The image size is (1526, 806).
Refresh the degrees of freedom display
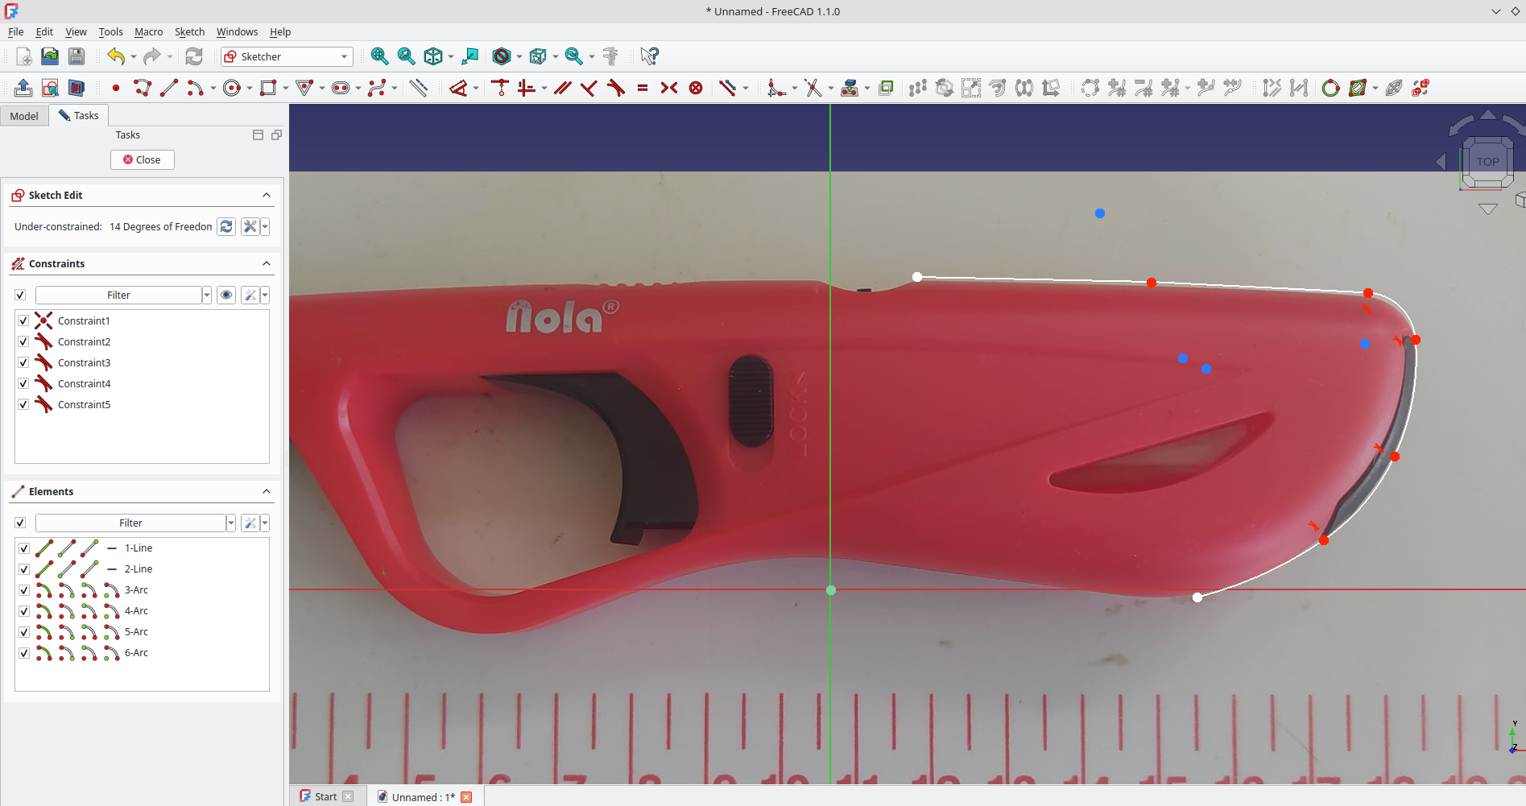pyautogui.click(x=226, y=226)
